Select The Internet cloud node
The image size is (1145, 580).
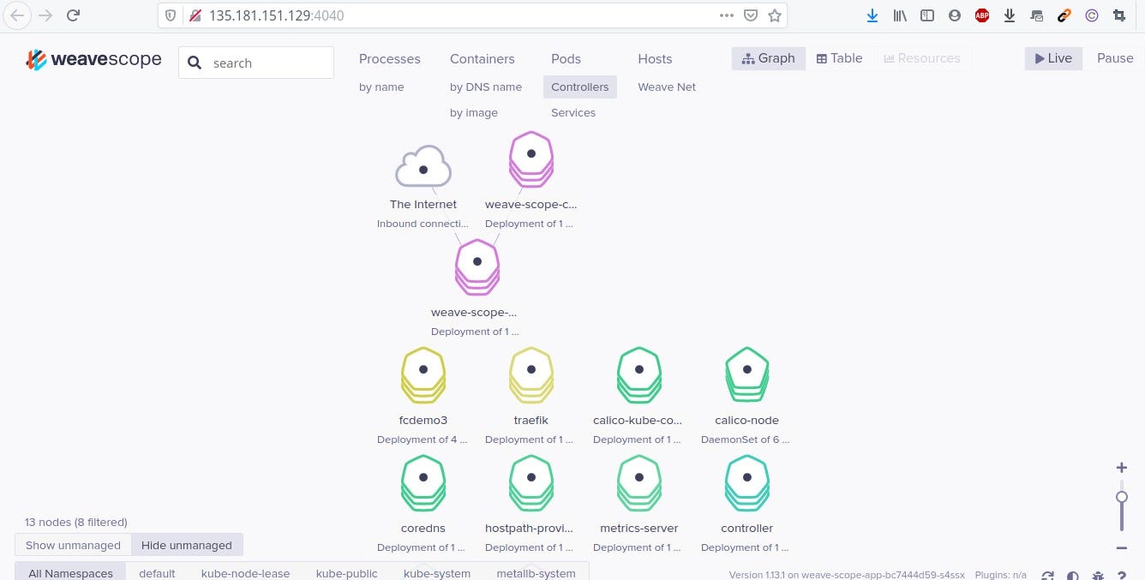423,167
